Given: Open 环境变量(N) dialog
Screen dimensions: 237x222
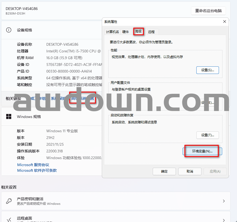Looking at the screenshot, I should pos(202,151).
